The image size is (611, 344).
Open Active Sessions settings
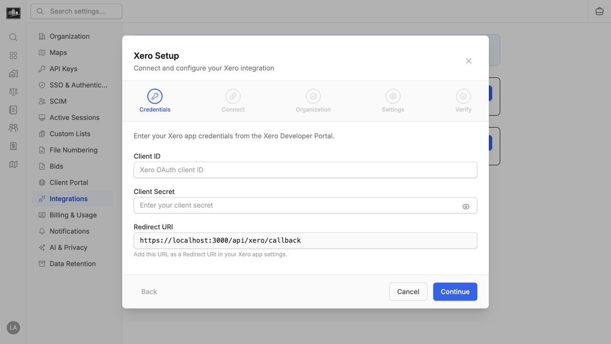tap(73, 118)
